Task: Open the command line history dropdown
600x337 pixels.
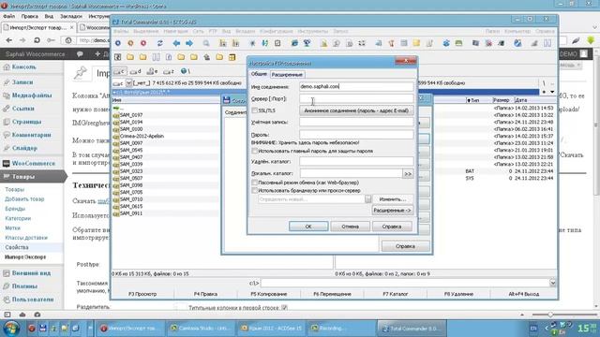Action: 552,283
